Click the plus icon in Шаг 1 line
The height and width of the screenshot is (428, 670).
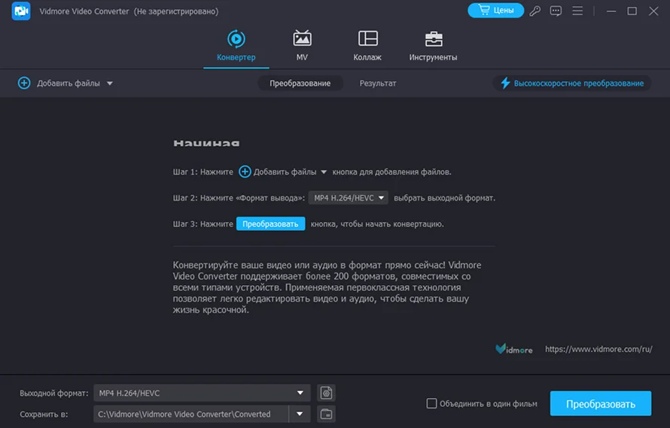point(245,172)
